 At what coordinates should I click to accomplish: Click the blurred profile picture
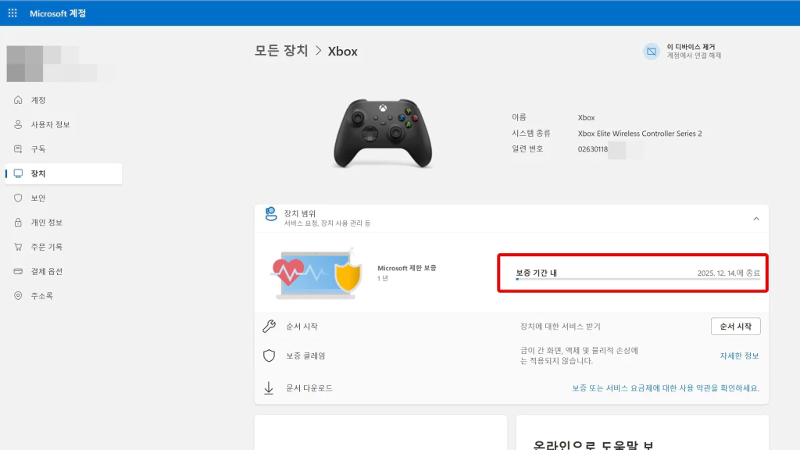[x=61, y=64]
